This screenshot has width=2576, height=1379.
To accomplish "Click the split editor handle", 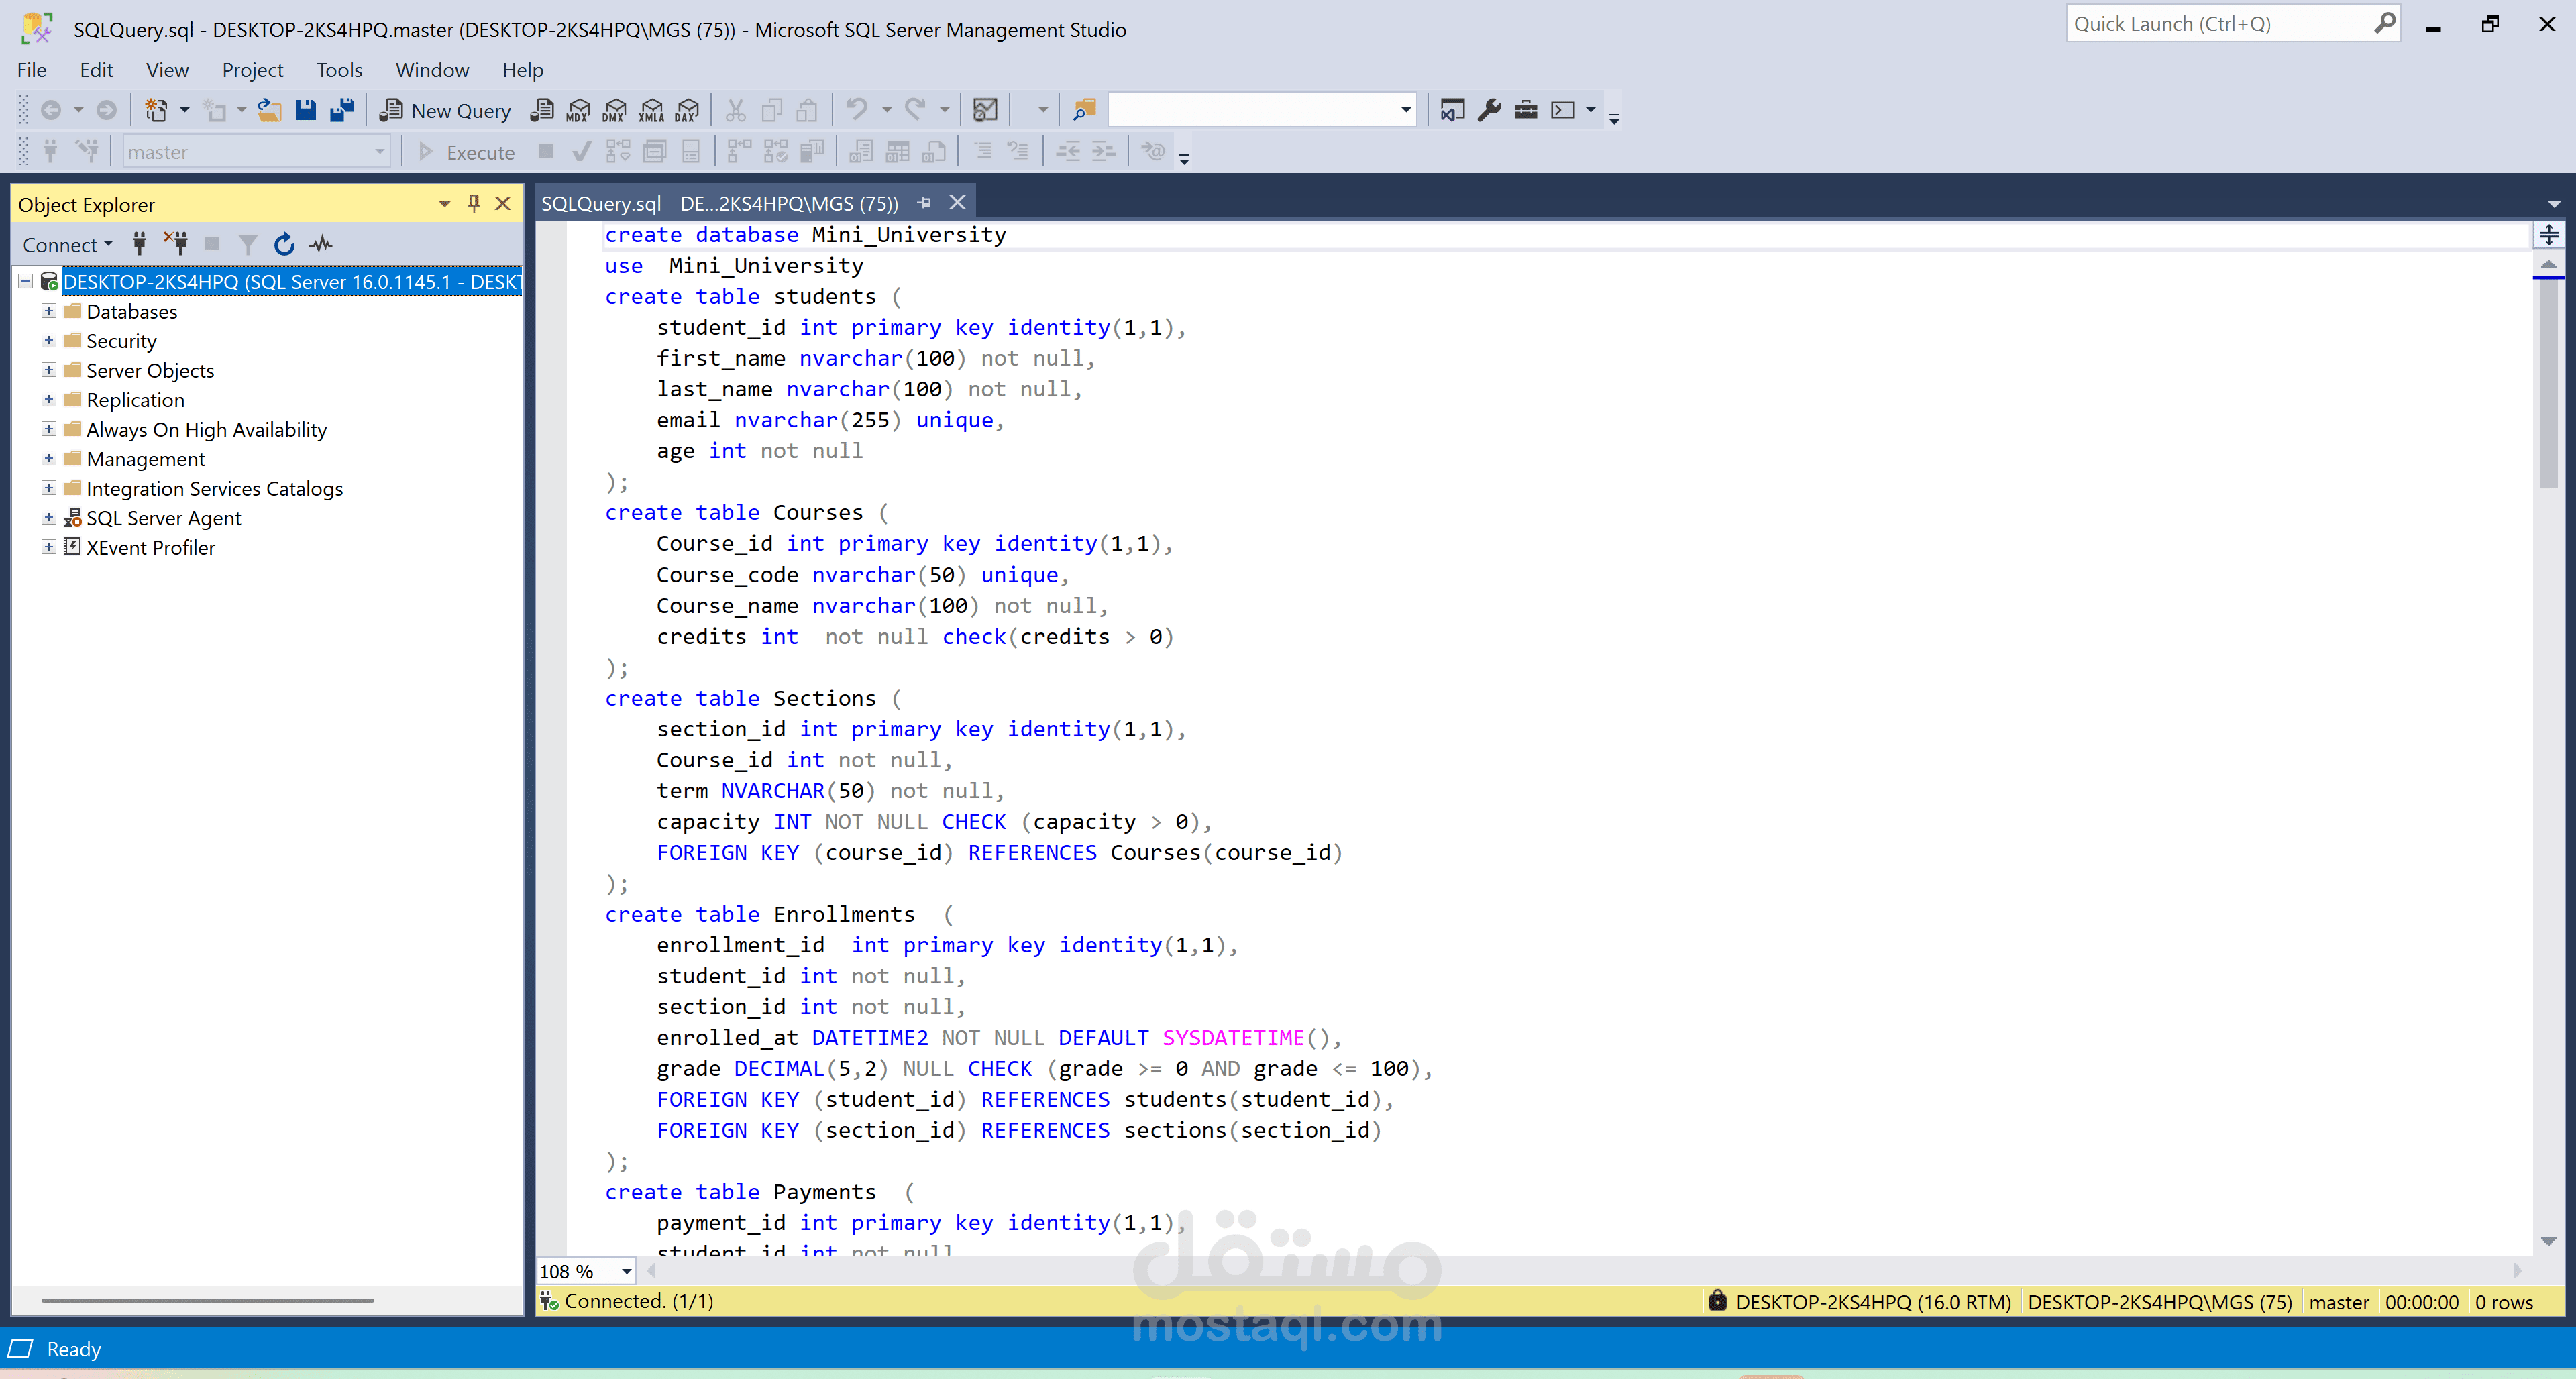I will coord(2548,235).
